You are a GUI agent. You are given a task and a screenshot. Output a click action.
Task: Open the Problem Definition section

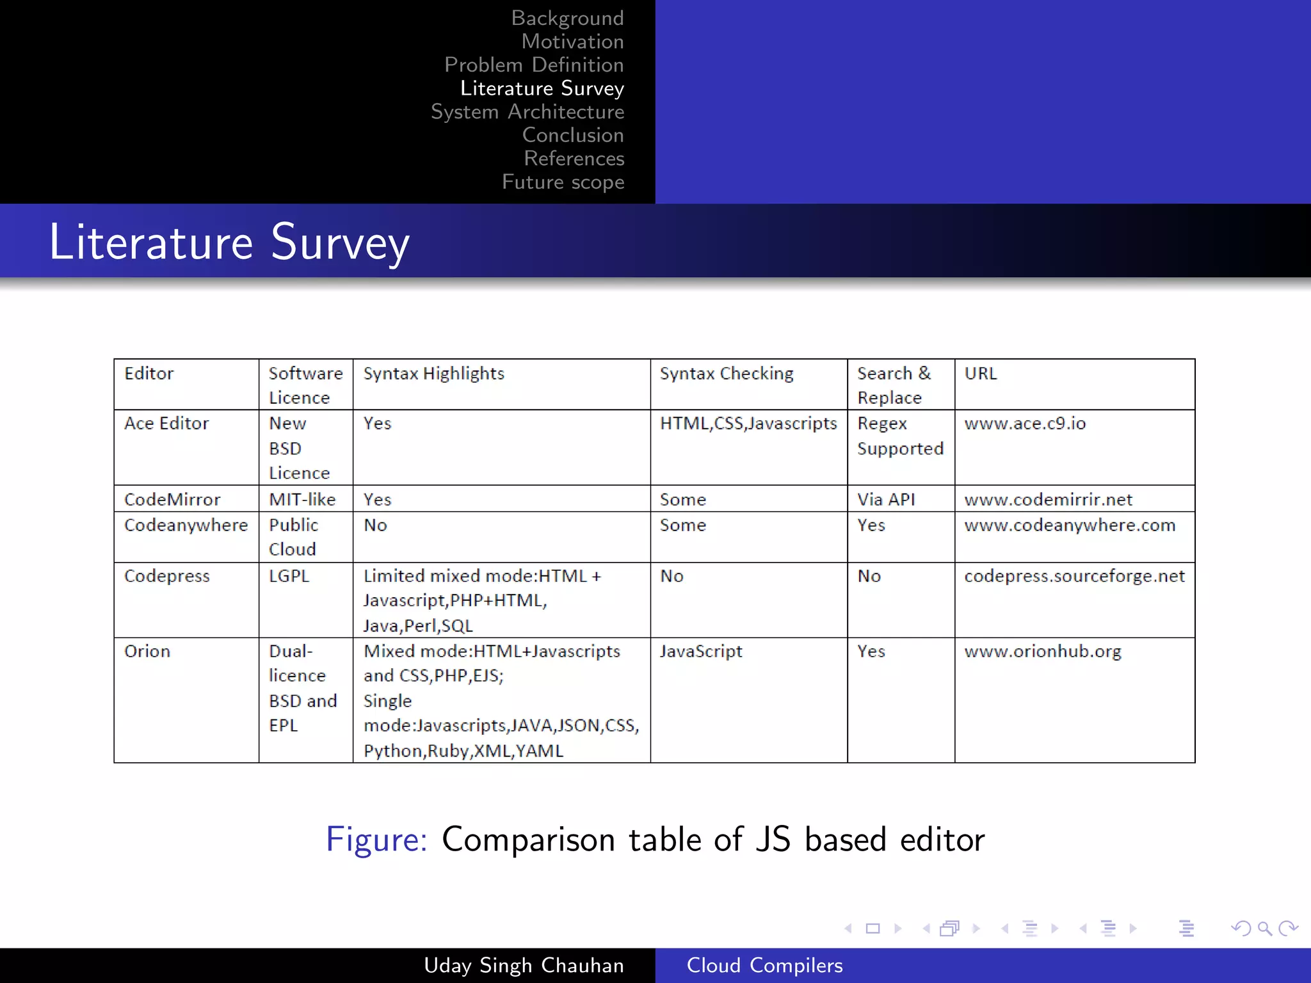tap(534, 65)
